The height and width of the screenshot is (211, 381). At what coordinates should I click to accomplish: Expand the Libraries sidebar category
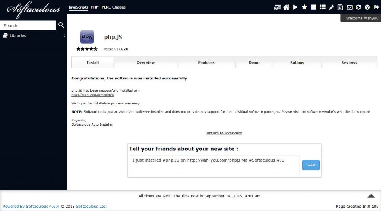coord(33,36)
